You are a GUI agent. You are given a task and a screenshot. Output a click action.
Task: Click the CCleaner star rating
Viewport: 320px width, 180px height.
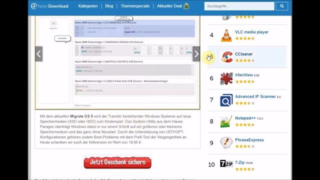245,60
